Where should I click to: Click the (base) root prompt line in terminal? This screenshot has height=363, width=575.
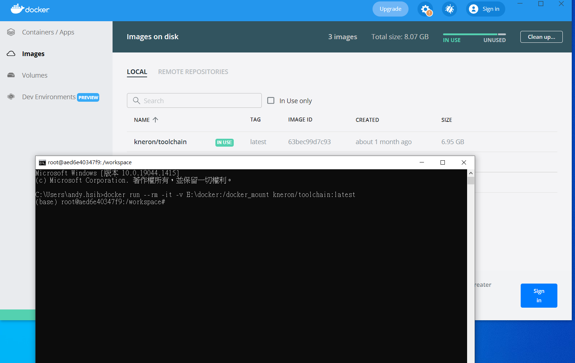pyautogui.click(x=100, y=202)
